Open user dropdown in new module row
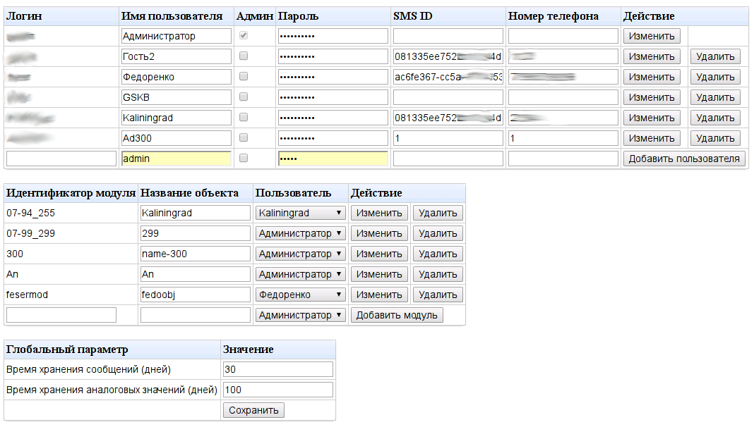 300,315
